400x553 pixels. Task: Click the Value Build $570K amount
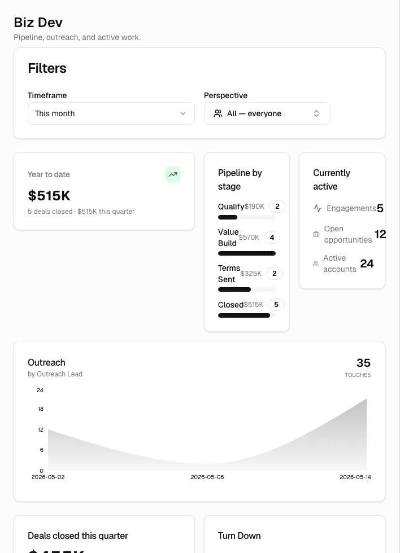pos(249,238)
